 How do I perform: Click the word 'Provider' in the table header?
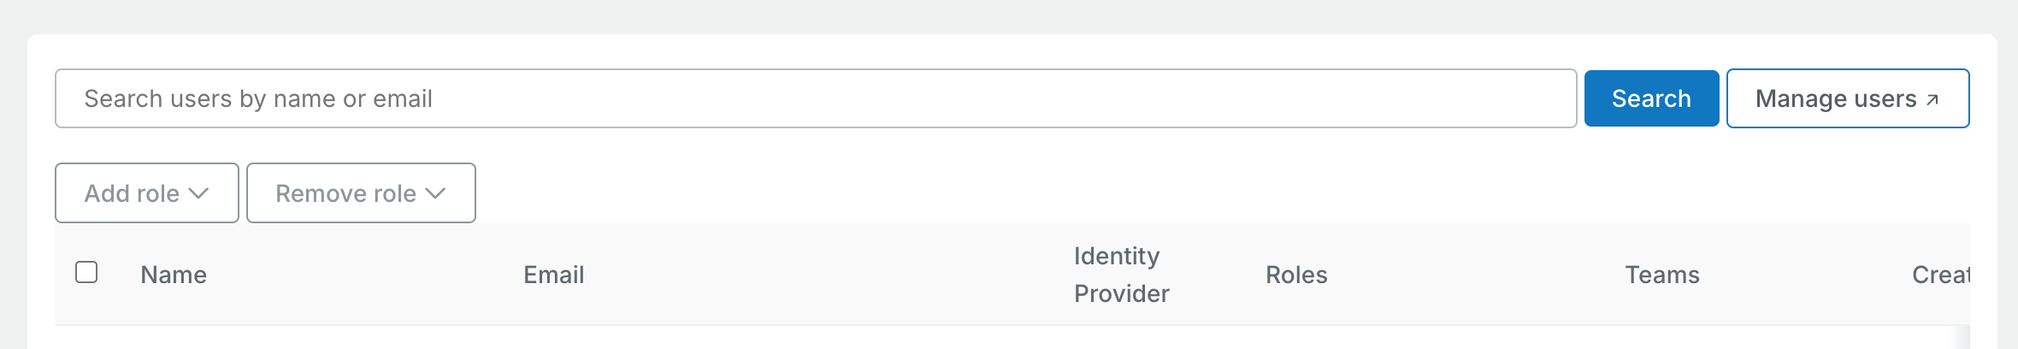click(1121, 293)
